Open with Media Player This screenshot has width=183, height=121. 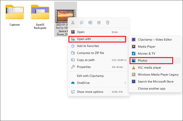point(155,47)
